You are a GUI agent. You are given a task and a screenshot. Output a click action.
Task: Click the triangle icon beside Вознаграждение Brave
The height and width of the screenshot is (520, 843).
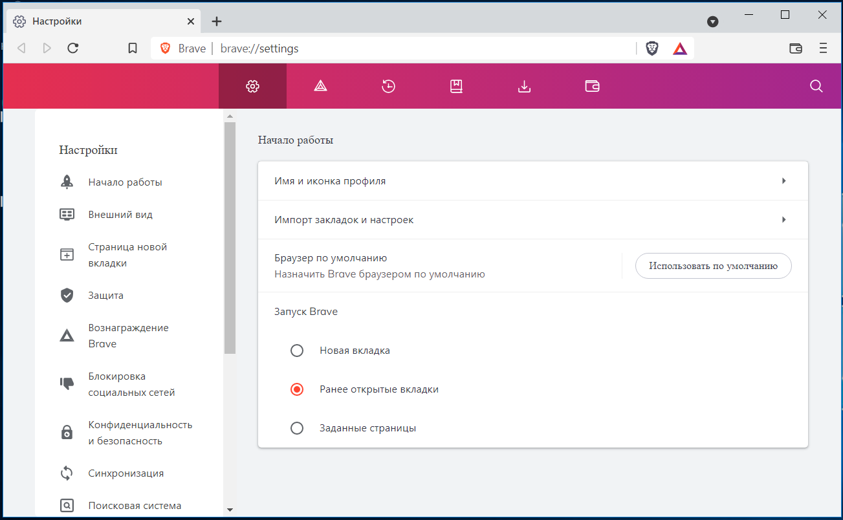[67, 336]
